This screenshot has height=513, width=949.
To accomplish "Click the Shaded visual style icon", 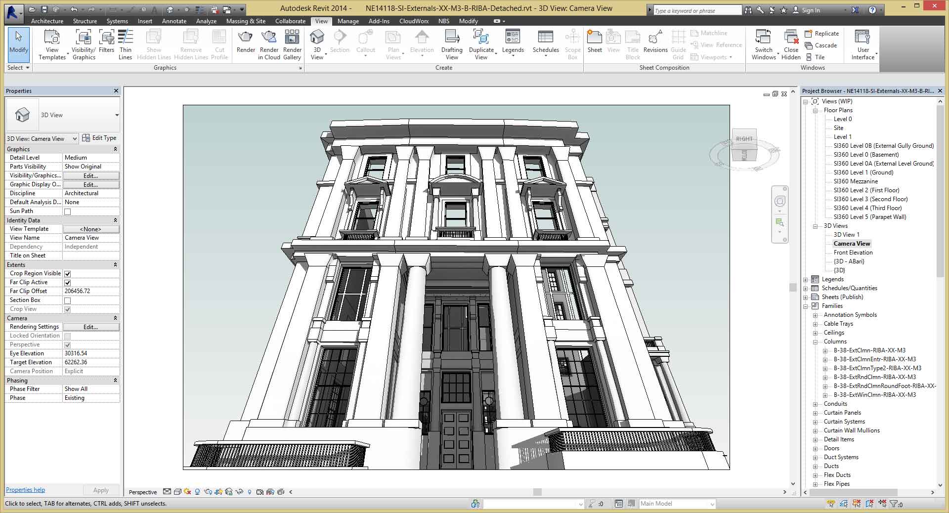I will click(178, 492).
